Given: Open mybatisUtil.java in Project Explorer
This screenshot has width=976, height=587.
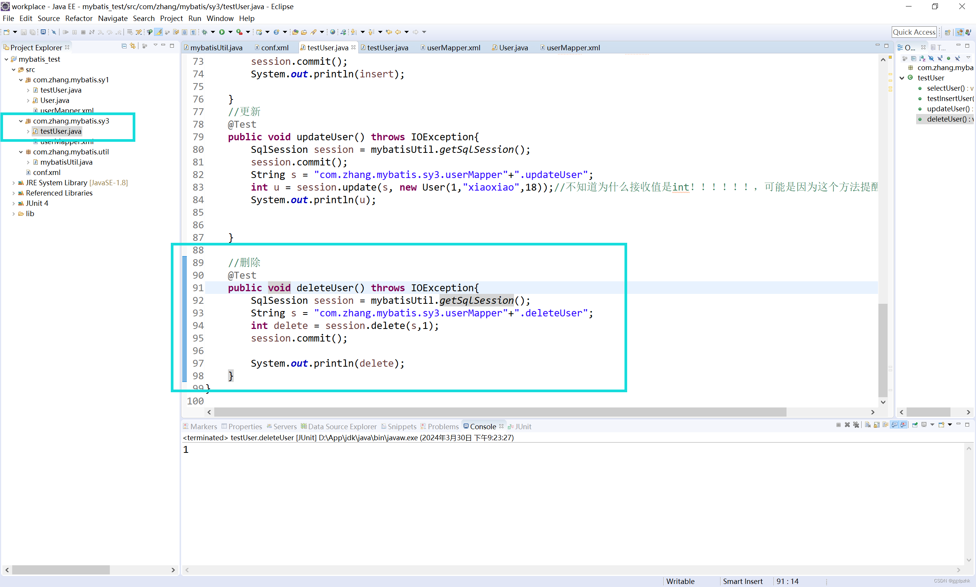Looking at the screenshot, I should (66, 162).
